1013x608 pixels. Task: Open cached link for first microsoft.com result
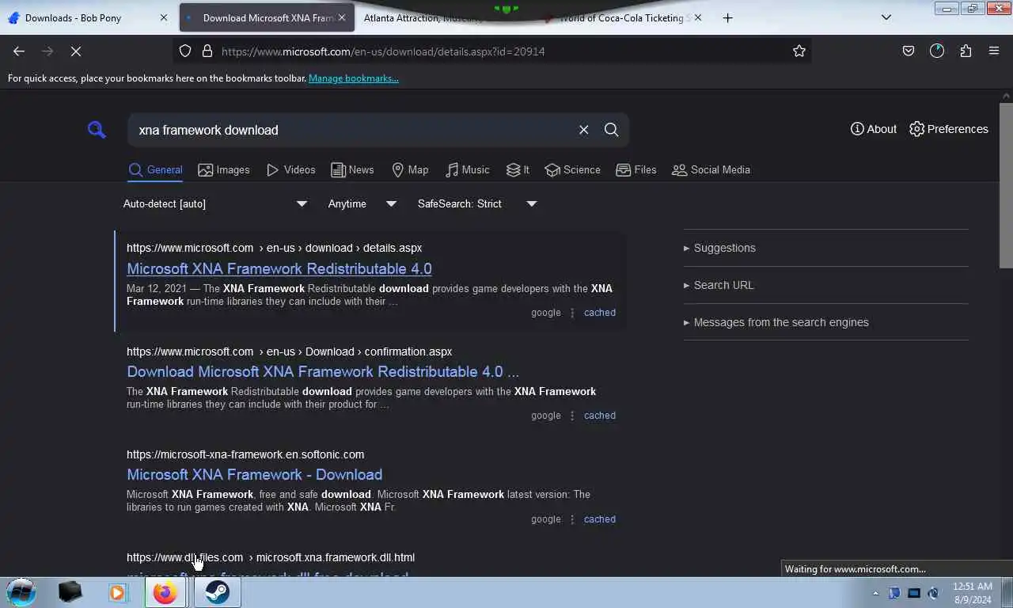point(599,313)
